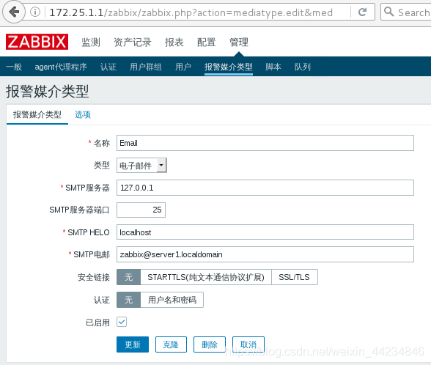Click the 名称 field containing Email
Screen dimensions: 431x365
click(265, 143)
